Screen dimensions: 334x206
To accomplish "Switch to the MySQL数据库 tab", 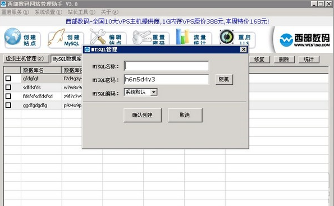I will (x=67, y=59).
